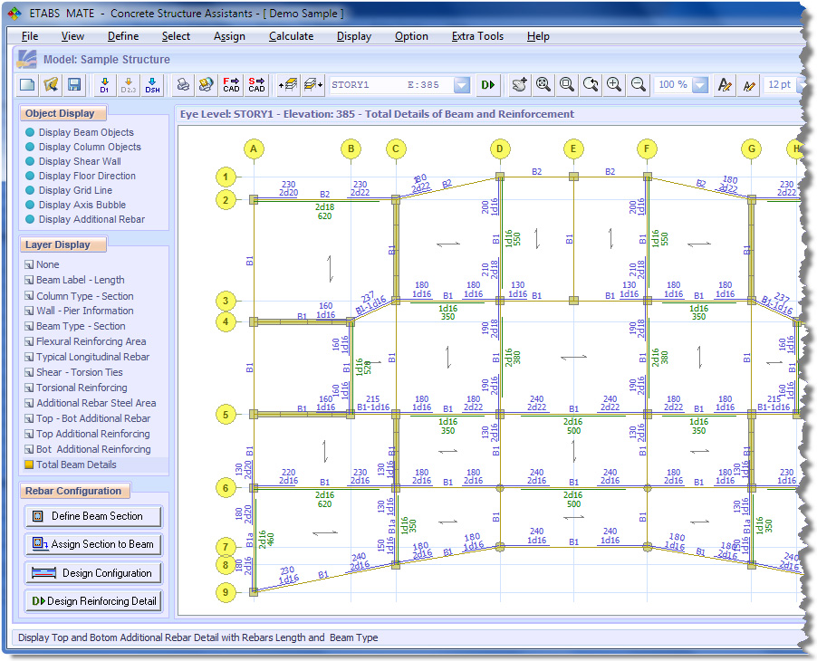The image size is (817, 661).
Task: Click the S CAD export icon
Action: pyautogui.click(x=256, y=85)
